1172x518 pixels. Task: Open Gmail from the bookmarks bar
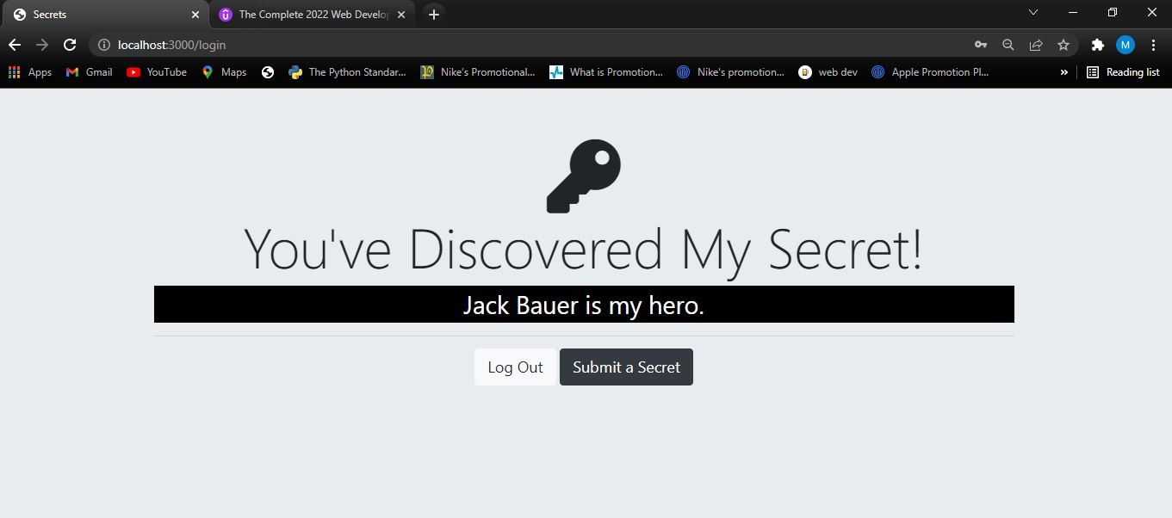pyautogui.click(x=89, y=72)
